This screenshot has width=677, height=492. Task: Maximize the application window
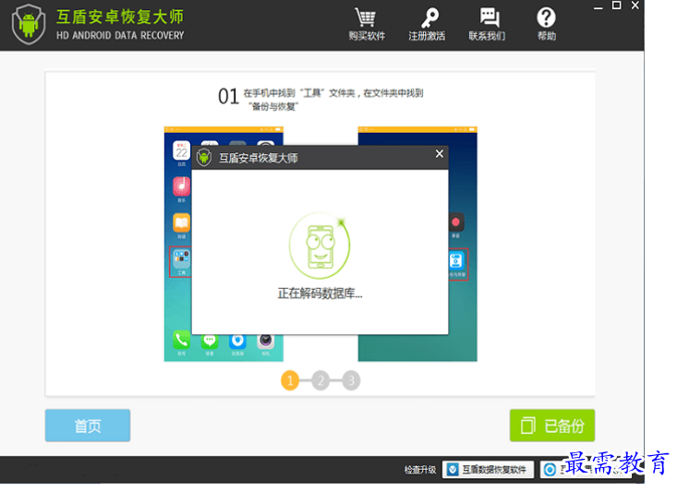point(617,6)
